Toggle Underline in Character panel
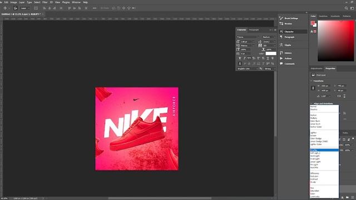 [x=268, y=58]
